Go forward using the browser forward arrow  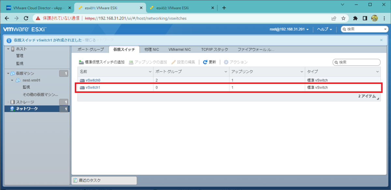16,18
